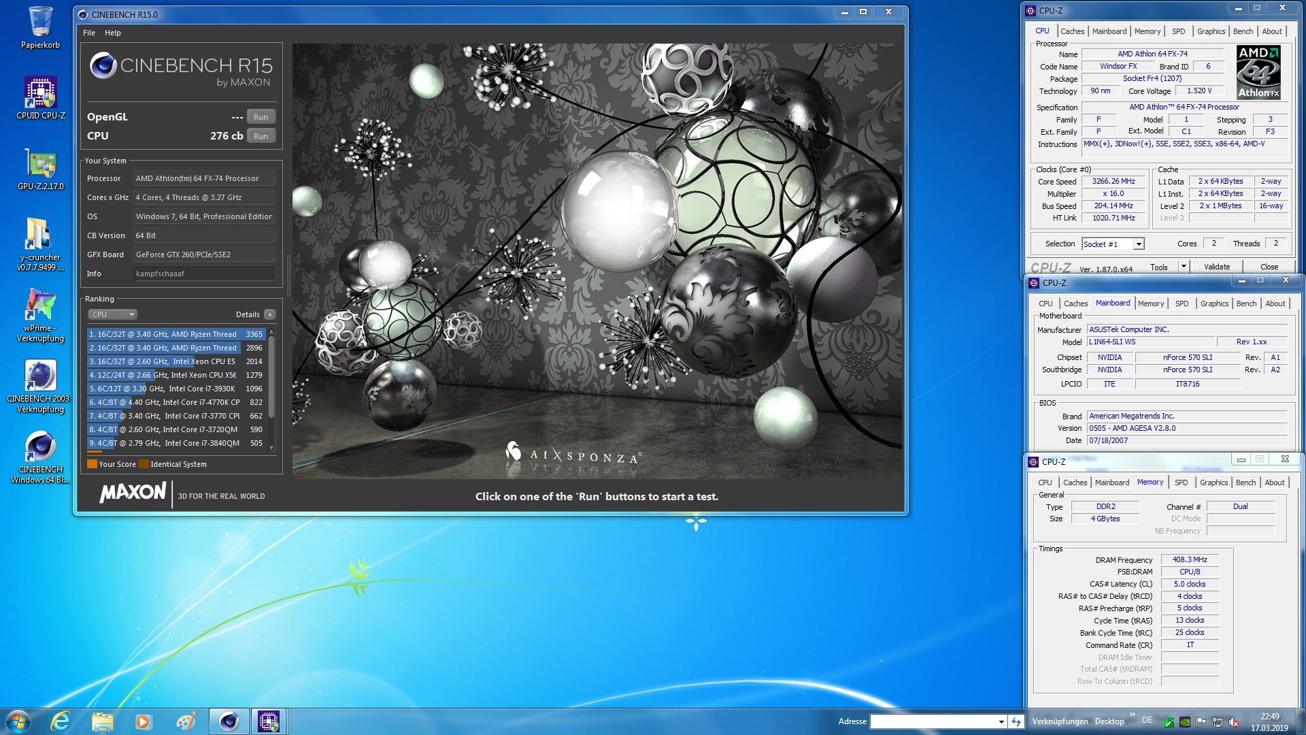Open the network tray icon
Viewport: 1306px width, 735px height.
coord(1217,722)
